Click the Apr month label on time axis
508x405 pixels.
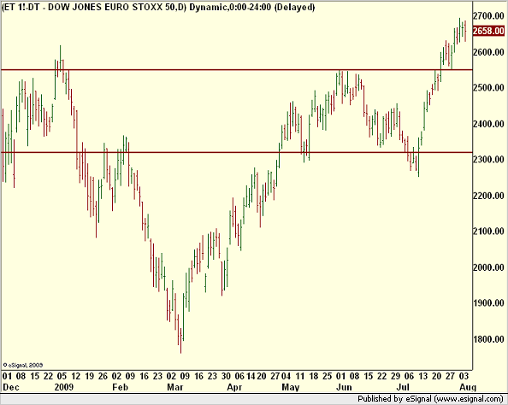(234, 387)
